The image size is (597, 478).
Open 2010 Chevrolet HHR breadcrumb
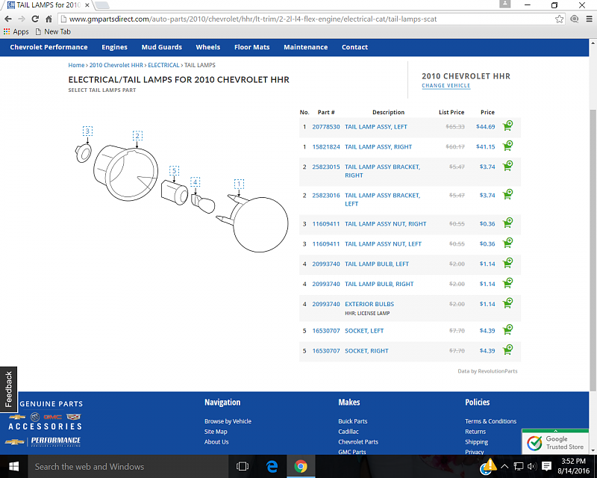[116, 65]
